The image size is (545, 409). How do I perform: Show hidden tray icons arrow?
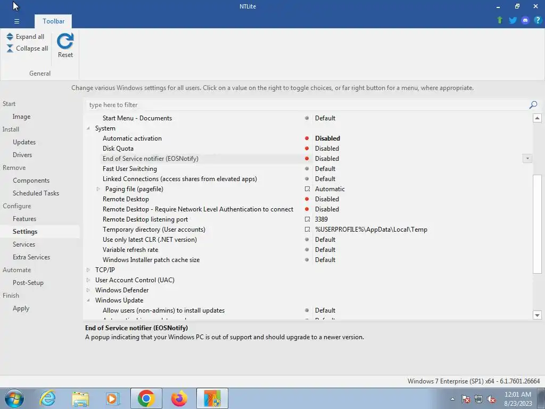[x=452, y=399]
